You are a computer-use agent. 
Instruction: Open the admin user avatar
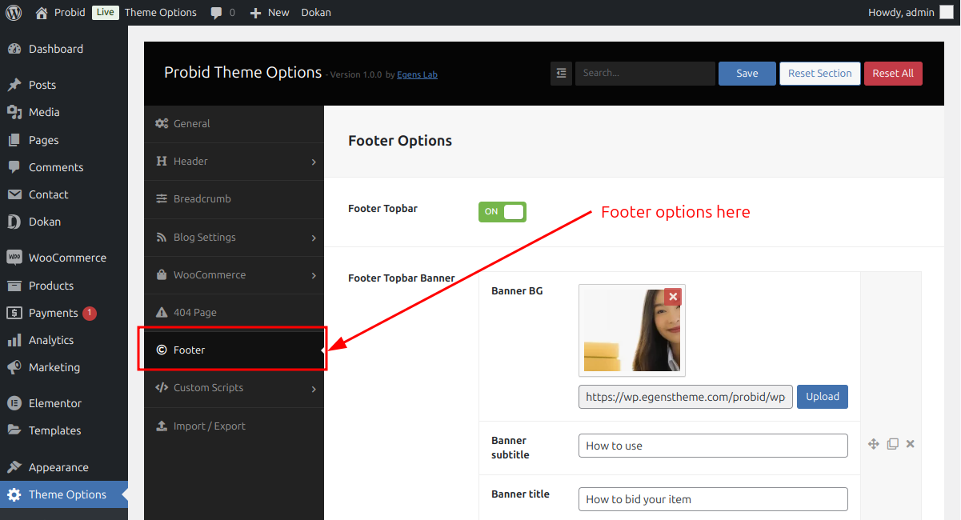tap(947, 12)
